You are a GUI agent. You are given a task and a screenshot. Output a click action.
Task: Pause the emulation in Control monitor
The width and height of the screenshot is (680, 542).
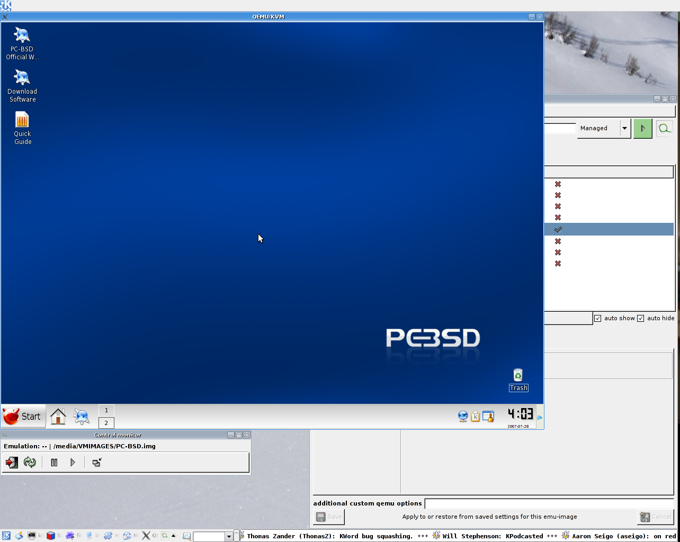[54, 463]
